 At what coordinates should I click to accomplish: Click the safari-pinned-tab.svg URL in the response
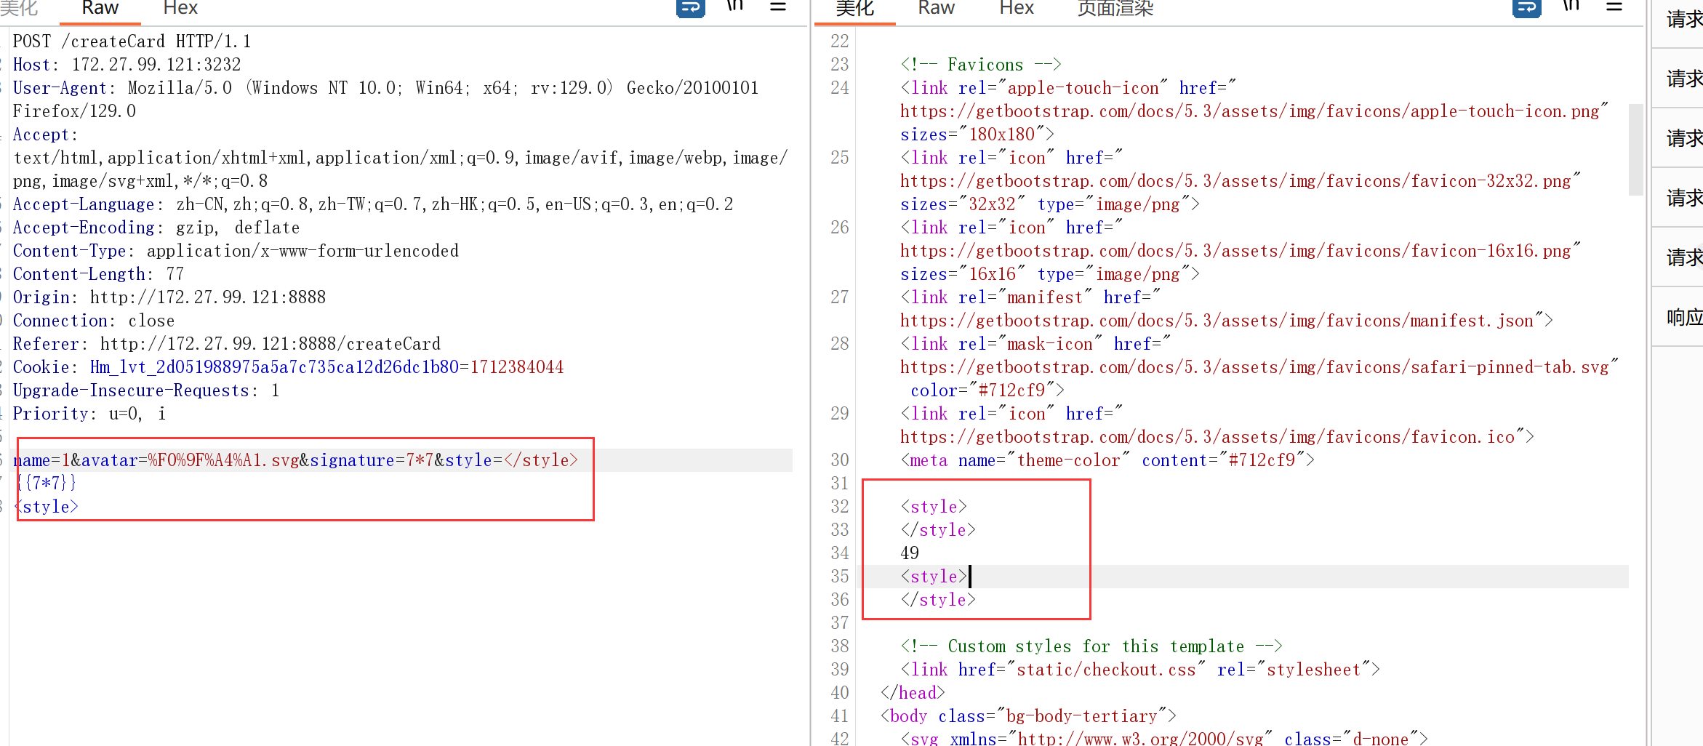coord(1254,367)
